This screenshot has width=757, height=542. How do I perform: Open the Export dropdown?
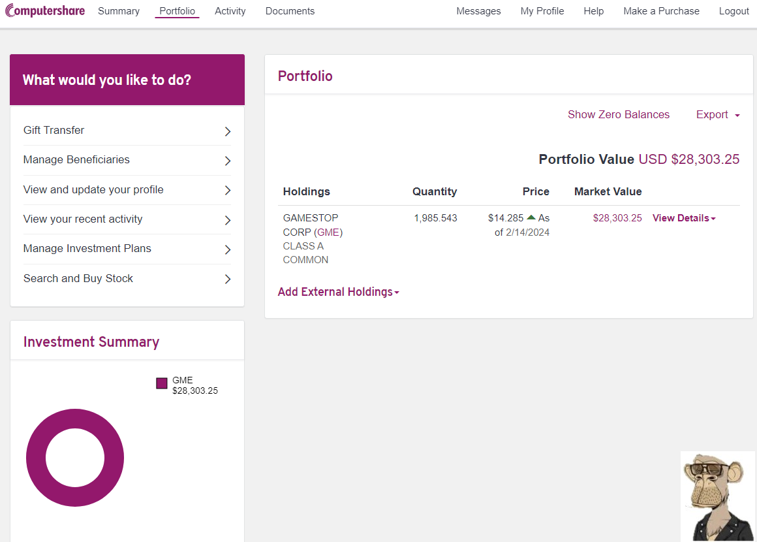tap(717, 115)
